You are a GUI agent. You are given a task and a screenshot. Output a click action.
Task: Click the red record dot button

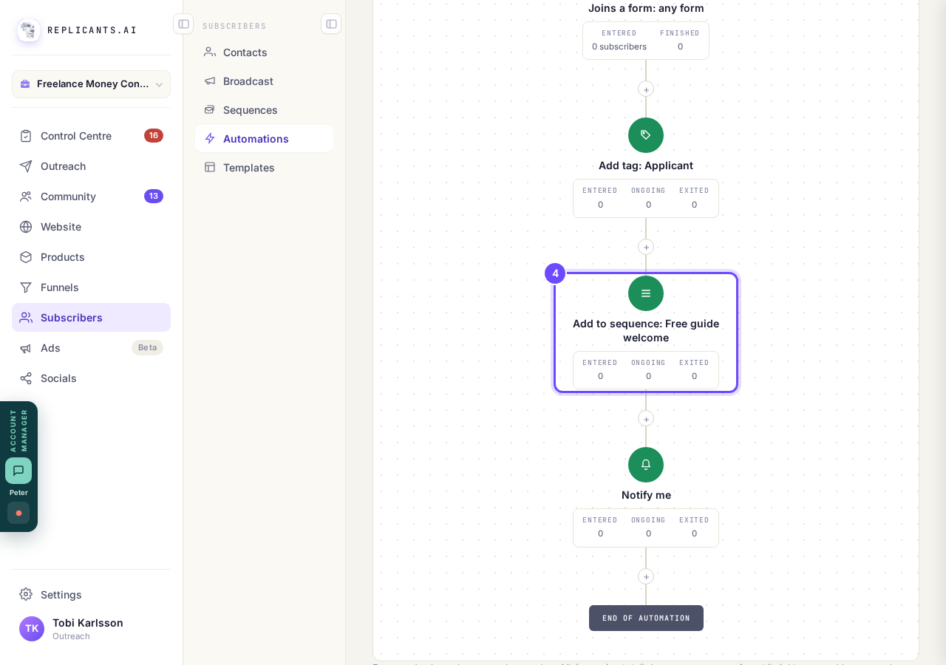coord(18,513)
